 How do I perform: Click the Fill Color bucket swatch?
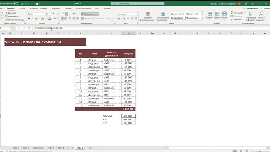click(x=49, y=19)
